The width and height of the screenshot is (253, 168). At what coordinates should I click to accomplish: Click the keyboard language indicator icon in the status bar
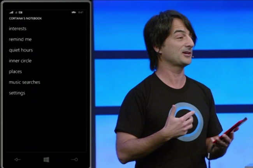point(21,12)
